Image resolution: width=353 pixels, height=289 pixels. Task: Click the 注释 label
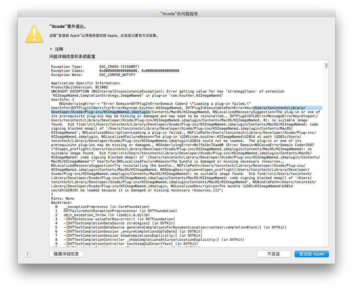[x=59, y=49]
